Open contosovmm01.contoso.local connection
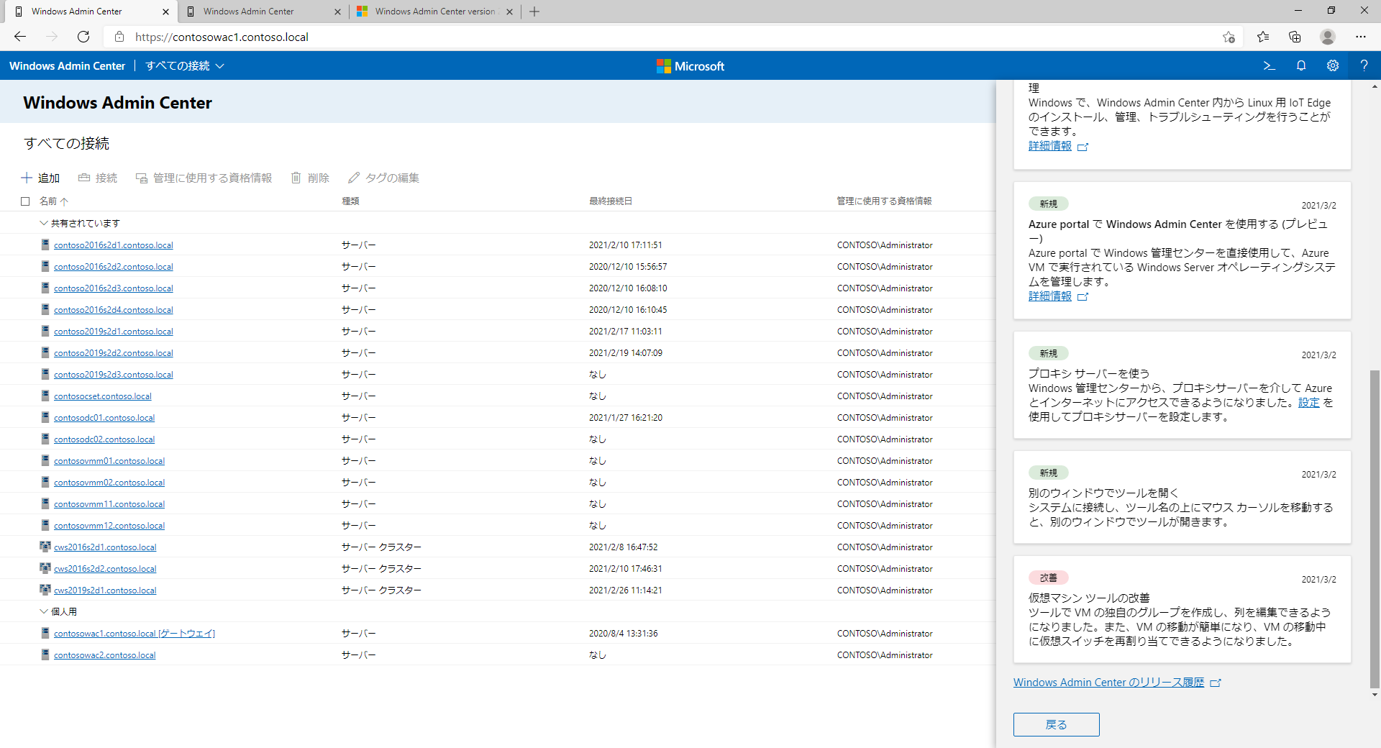 point(109,461)
